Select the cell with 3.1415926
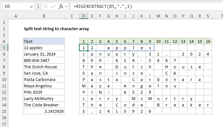 click(x=44, y=111)
